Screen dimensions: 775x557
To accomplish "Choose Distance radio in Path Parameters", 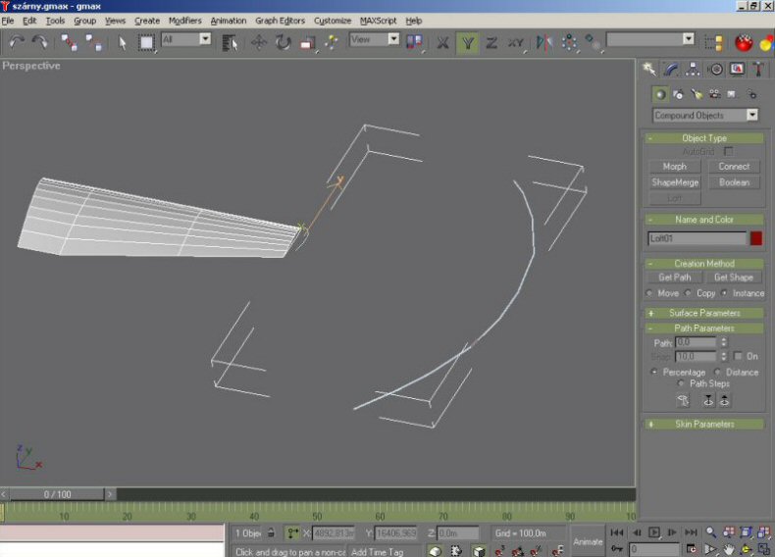I will [x=718, y=373].
